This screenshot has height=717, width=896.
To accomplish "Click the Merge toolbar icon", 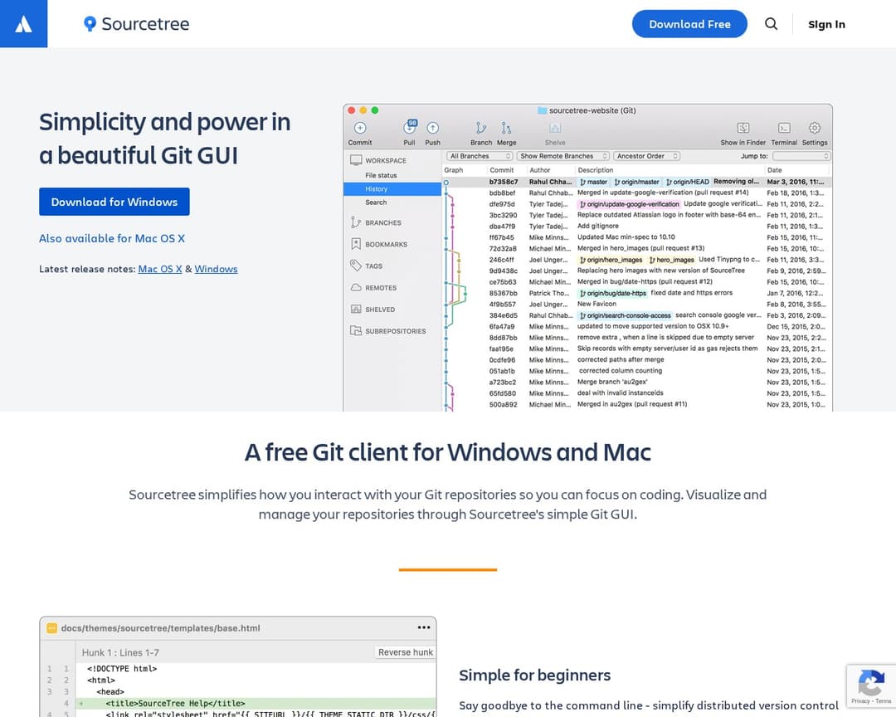I will click(506, 128).
